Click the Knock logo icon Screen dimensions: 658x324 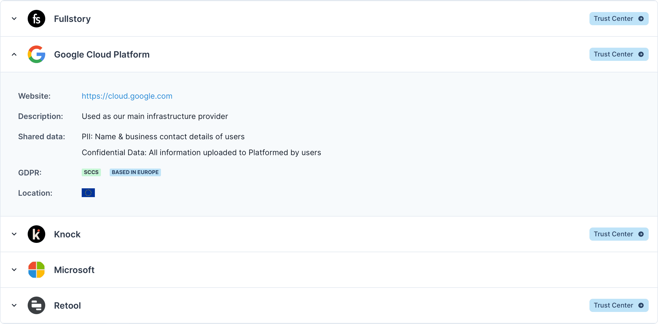pyautogui.click(x=36, y=234)
